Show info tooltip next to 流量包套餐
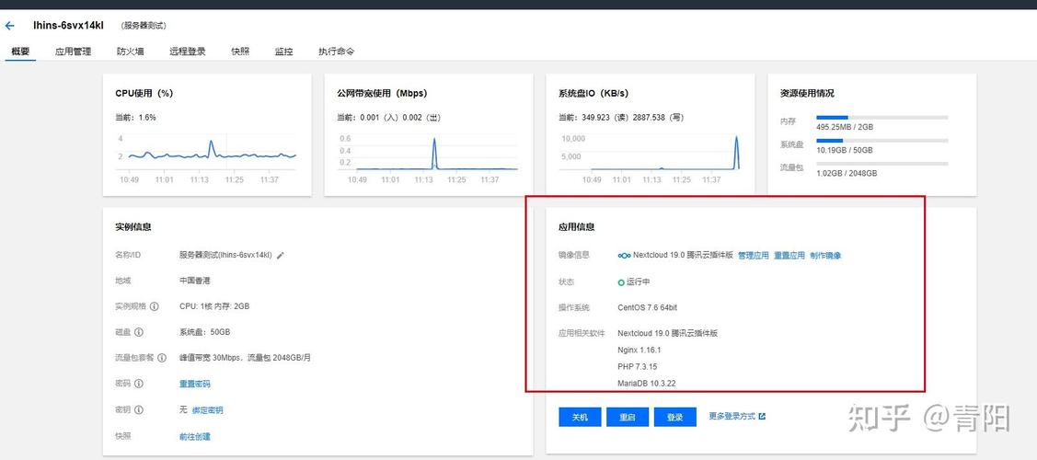1037x460 pixels. pyautogui.click(x=163, y=358)
